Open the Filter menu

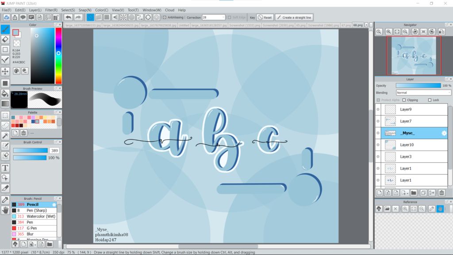pos(51,10)
